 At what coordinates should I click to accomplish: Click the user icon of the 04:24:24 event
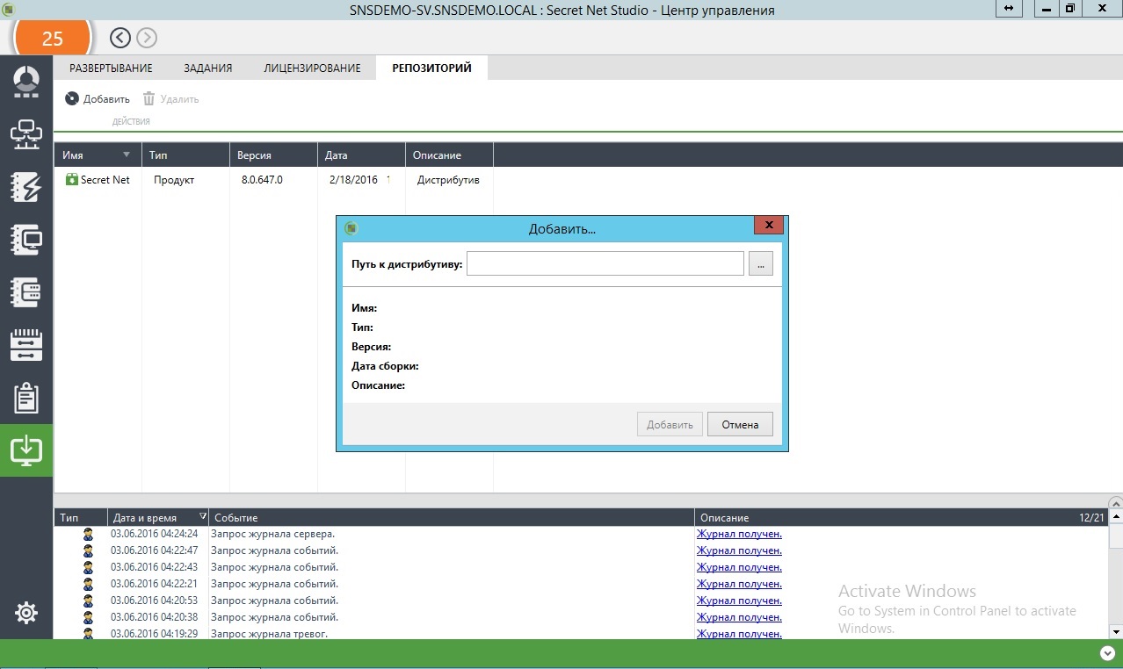[x=88, y=534]
